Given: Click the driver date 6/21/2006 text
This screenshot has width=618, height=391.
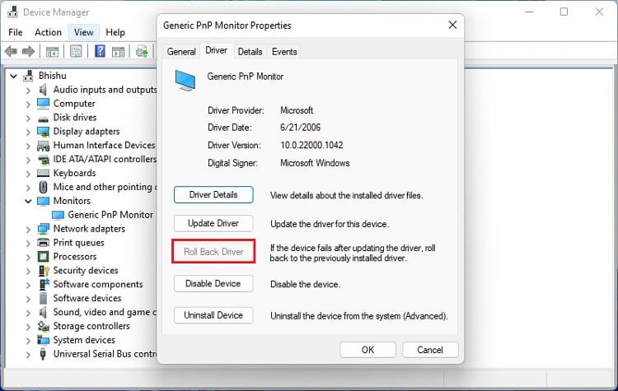Looking at the screenshot, I should click(x=300, y=128).
